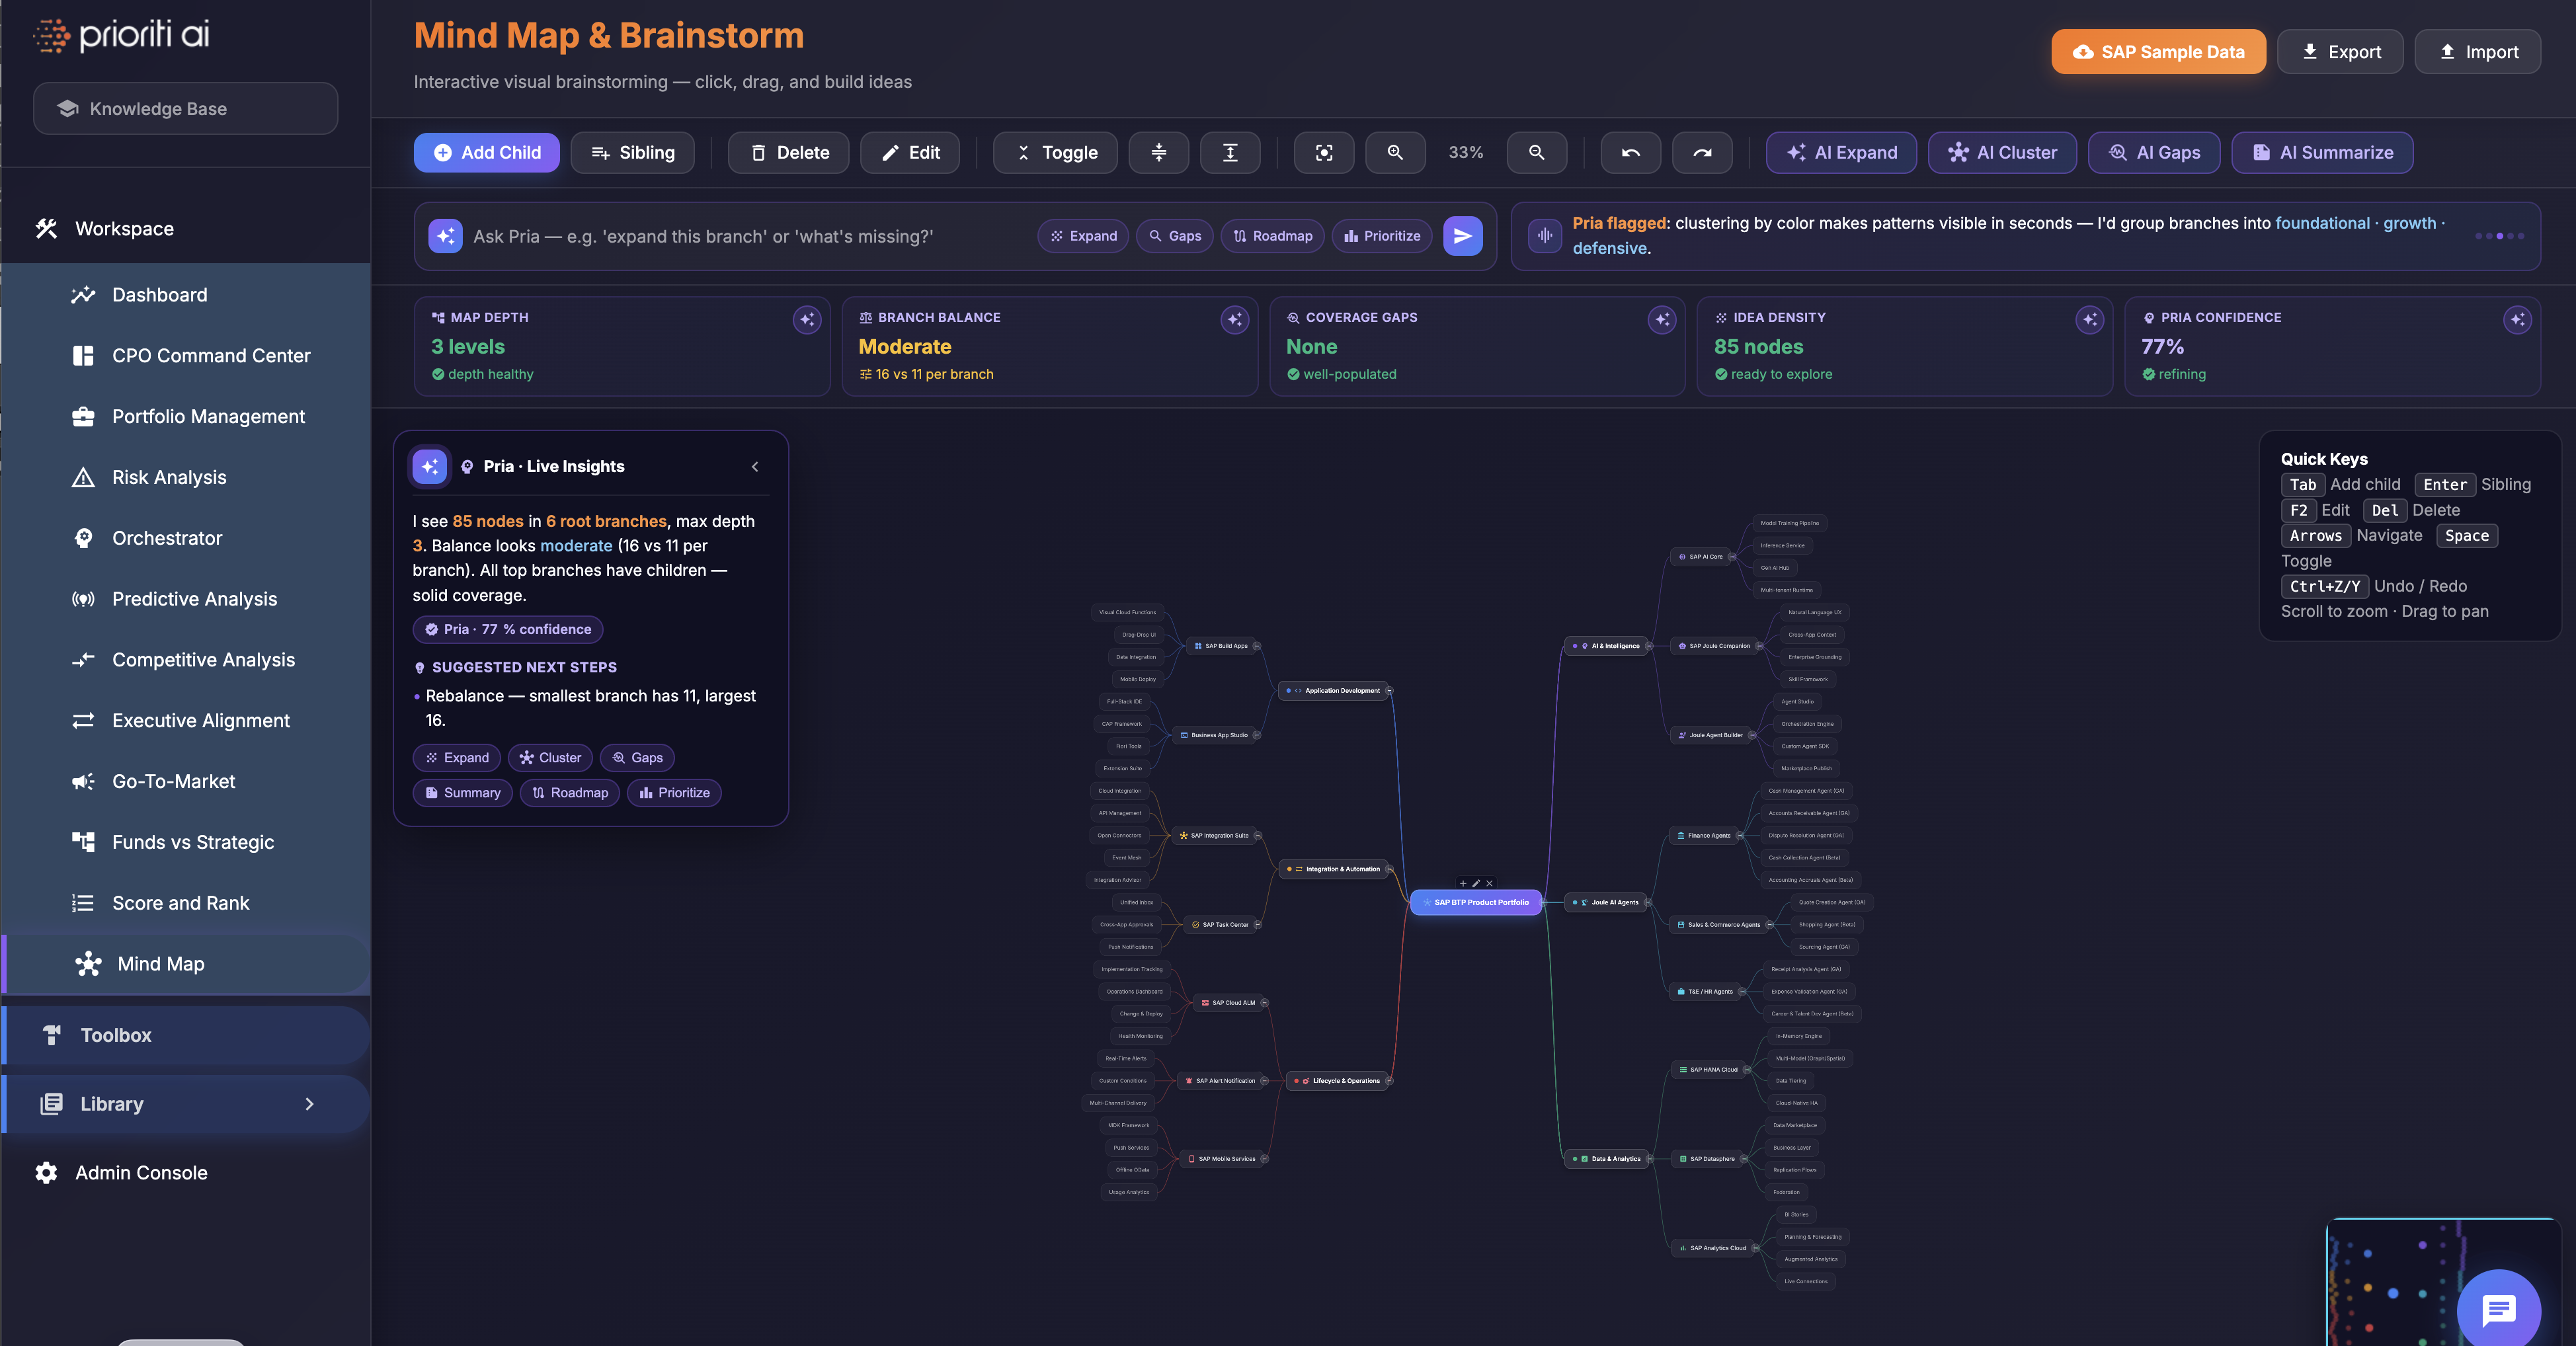Screen dimensions: 2576x1346
Task: Select the highlighted carousel dot in Pria flagged banner
Action: click(2500, 236)
